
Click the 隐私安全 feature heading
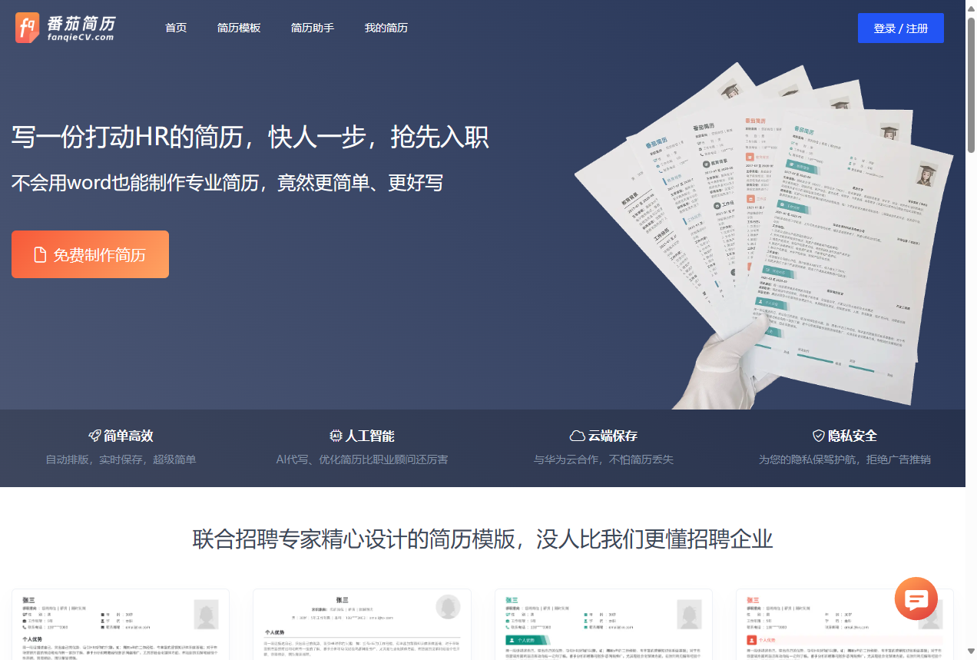tap(853, 436)
